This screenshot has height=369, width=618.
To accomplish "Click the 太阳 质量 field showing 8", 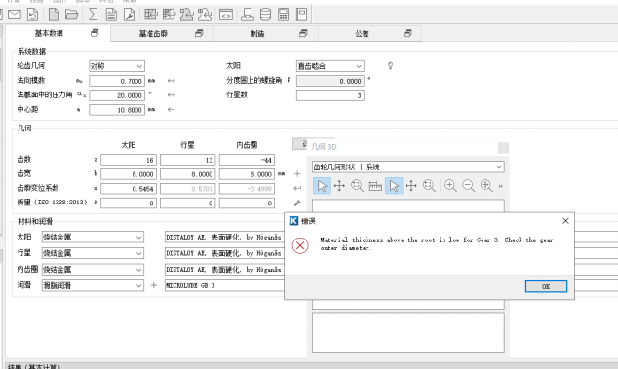I will pyautogui.click(x=129, y=203).
